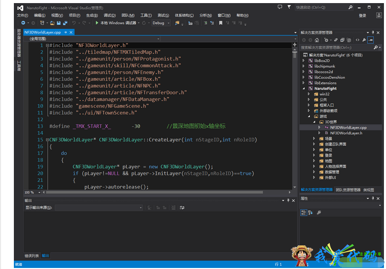Click the Find in Files toolbar icon

coord(177,23)
